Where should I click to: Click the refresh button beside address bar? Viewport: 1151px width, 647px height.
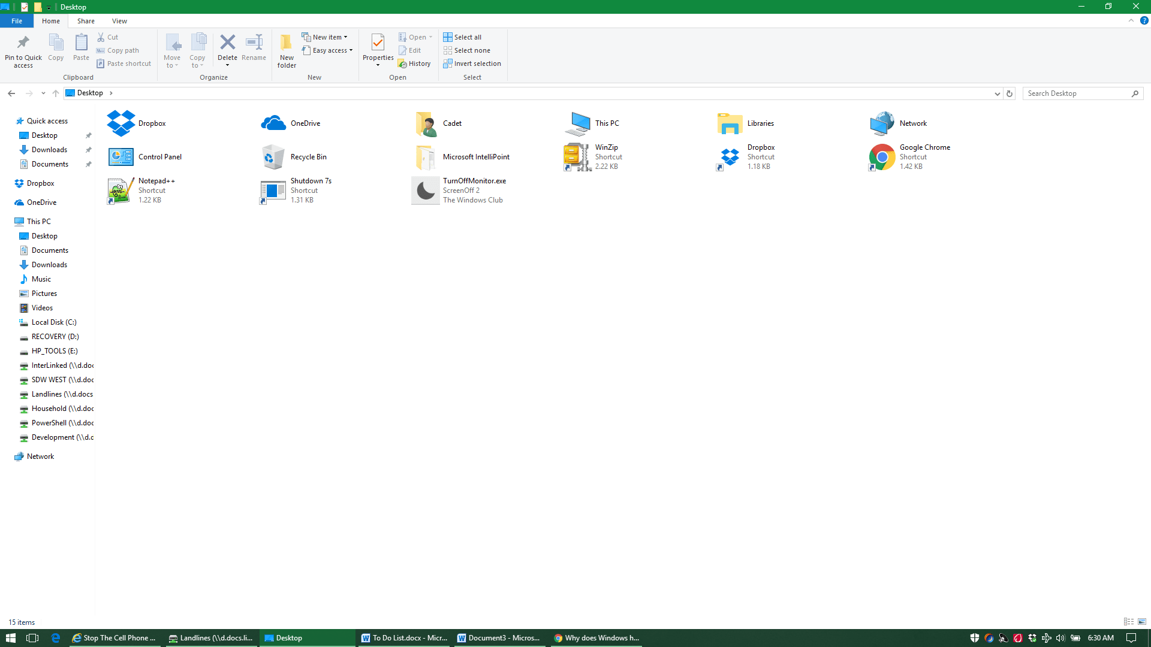pos(1010,93)
